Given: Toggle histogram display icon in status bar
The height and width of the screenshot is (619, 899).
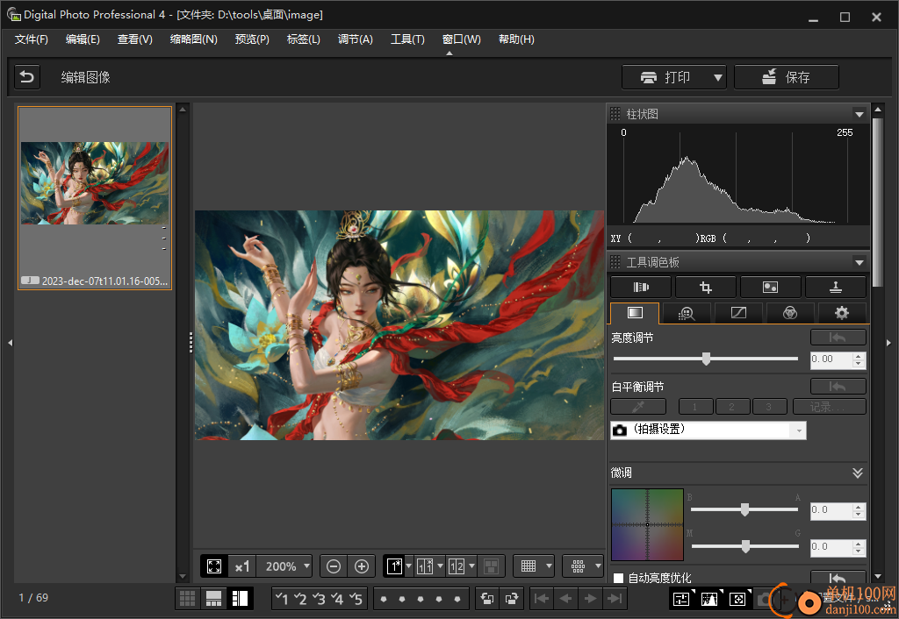Looking at the screenshot, I should [x=709, y=599].
